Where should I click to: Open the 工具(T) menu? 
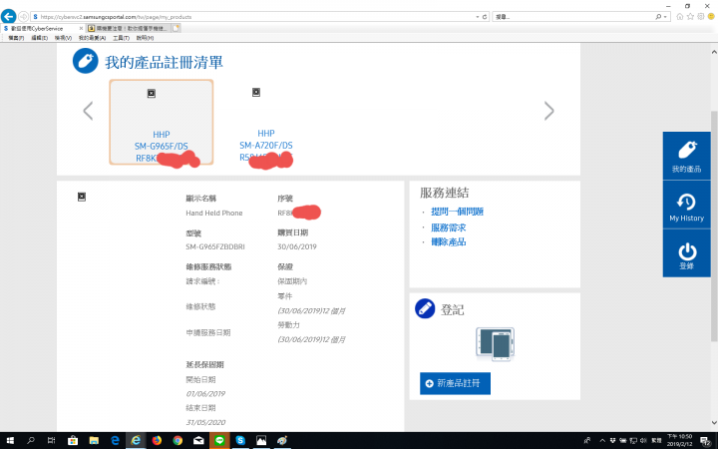point(122,38)
